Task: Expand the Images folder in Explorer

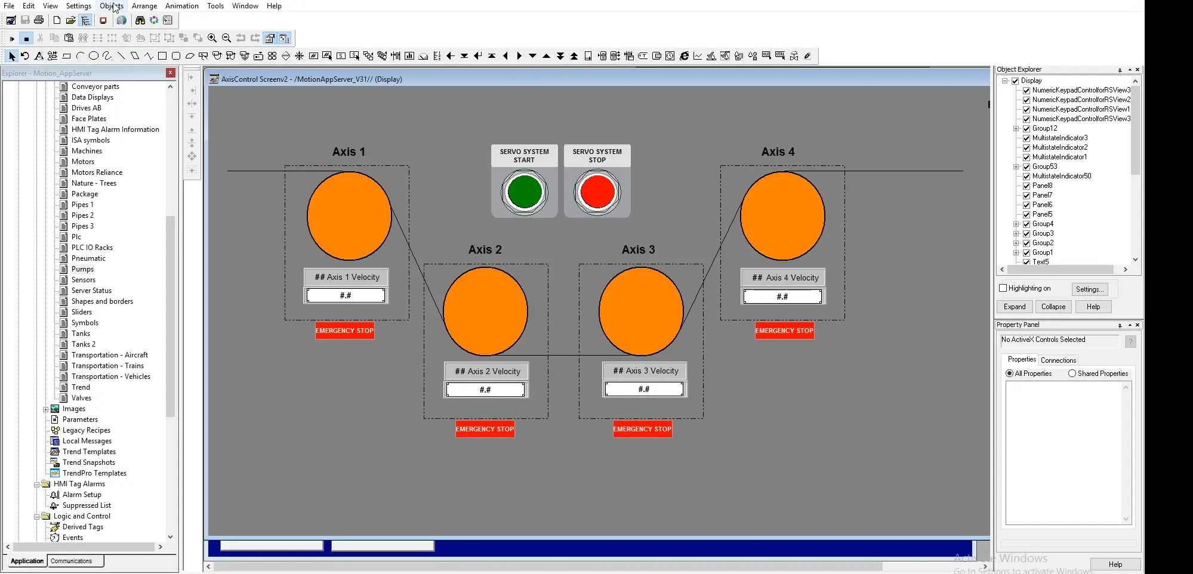Action: pos(46,409)
